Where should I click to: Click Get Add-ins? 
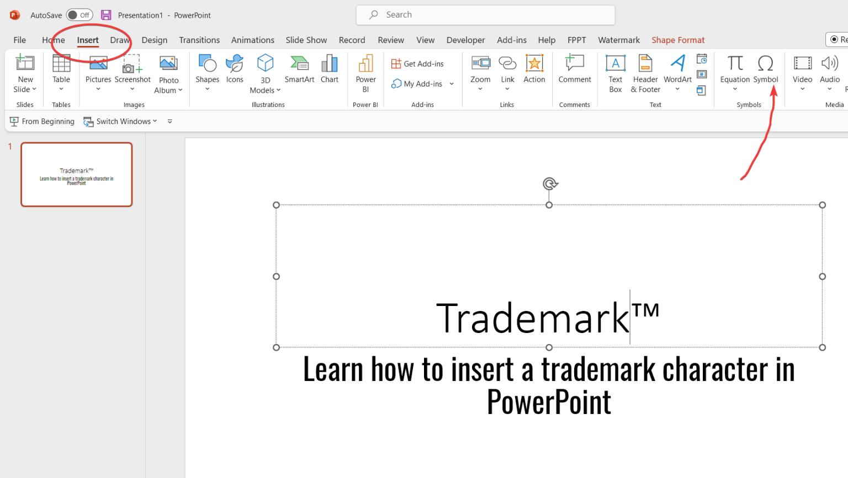(418, 63)
